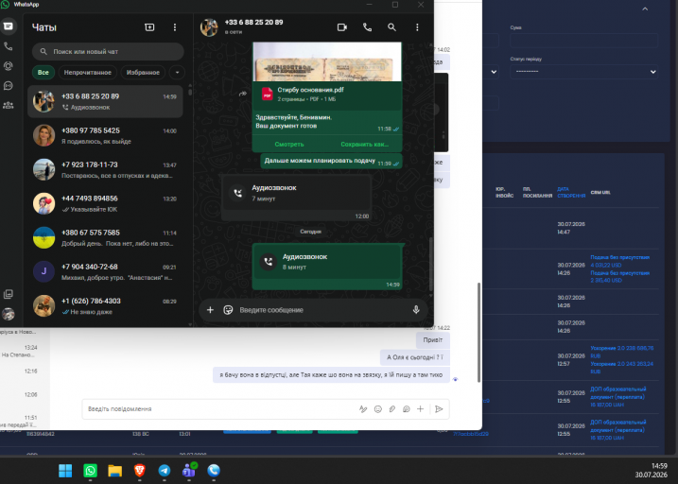The width and height of the screenshot is (678, 484).
Task: Open profile avatar at WhatsApp sidebar bottom
Action: (x=9, y=314)
